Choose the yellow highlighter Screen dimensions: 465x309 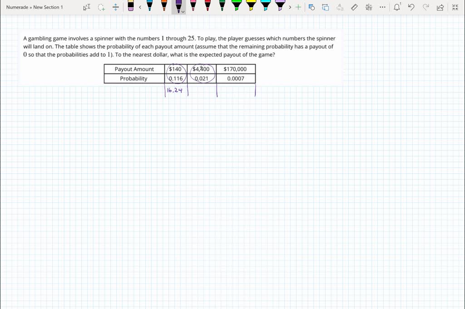pyautogui.click(x=251, y=6)
